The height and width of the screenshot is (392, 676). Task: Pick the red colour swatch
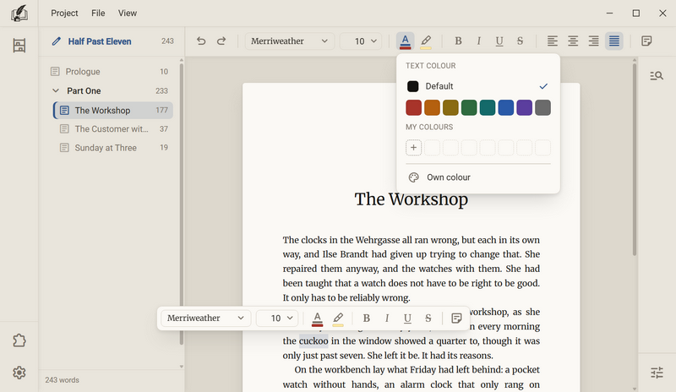pos(413,108)
